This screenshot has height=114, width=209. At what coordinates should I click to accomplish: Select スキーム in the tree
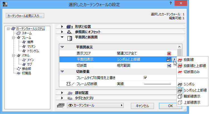point(27,33)
